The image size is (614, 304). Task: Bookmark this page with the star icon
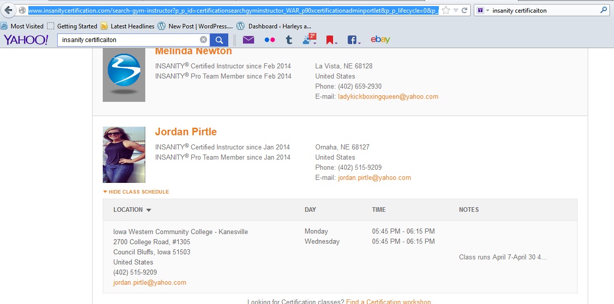pos(446,10)
